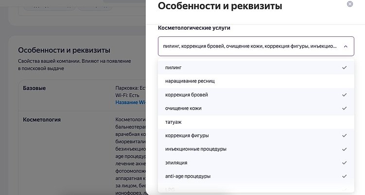Click the selected services combo box field

(x=256, y=46)
